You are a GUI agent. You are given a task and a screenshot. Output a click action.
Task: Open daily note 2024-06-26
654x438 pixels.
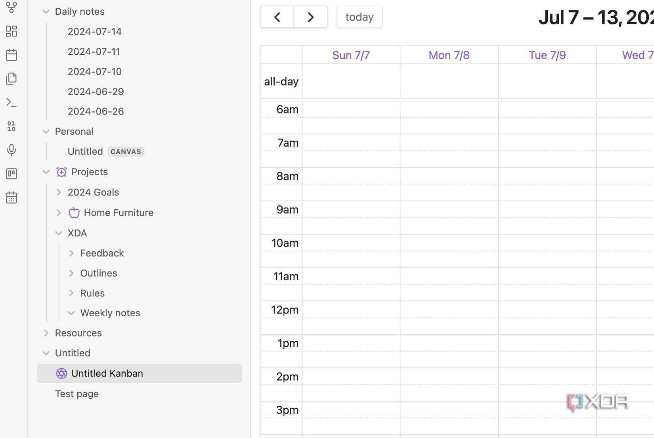[96, 111]
